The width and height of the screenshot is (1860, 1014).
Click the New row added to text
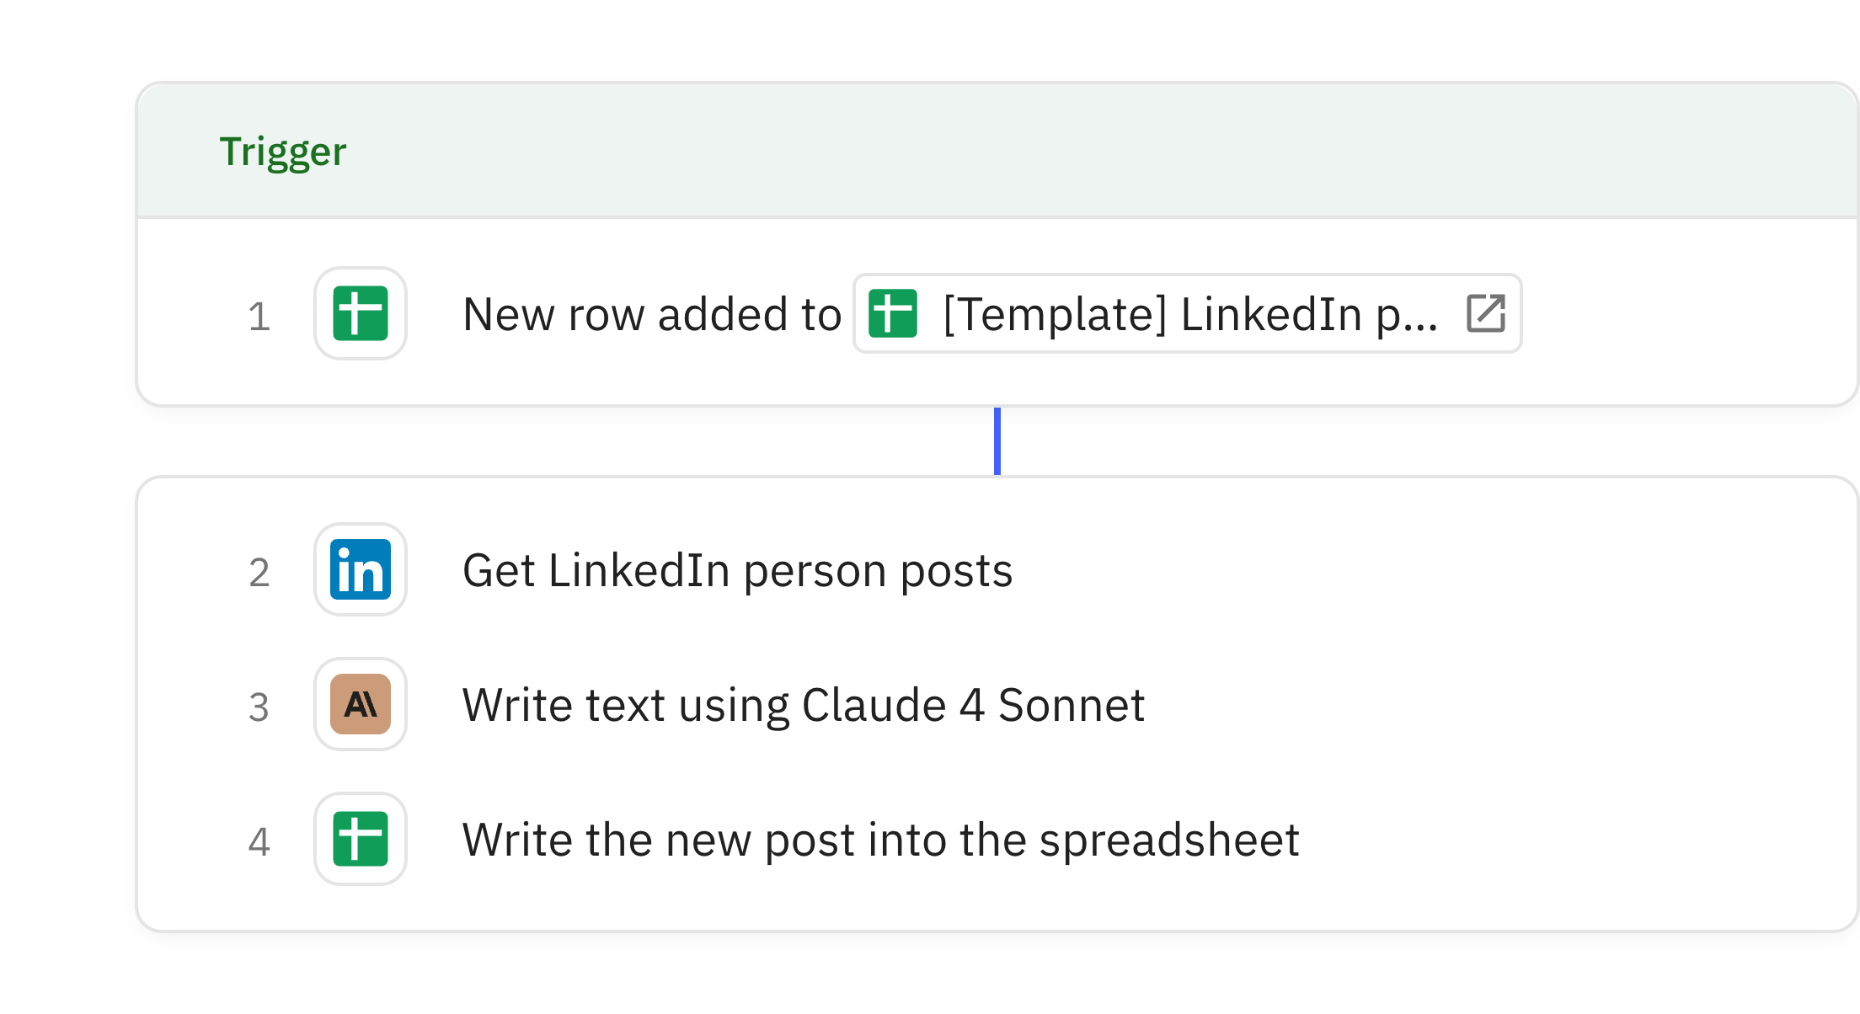coord(651,313)
